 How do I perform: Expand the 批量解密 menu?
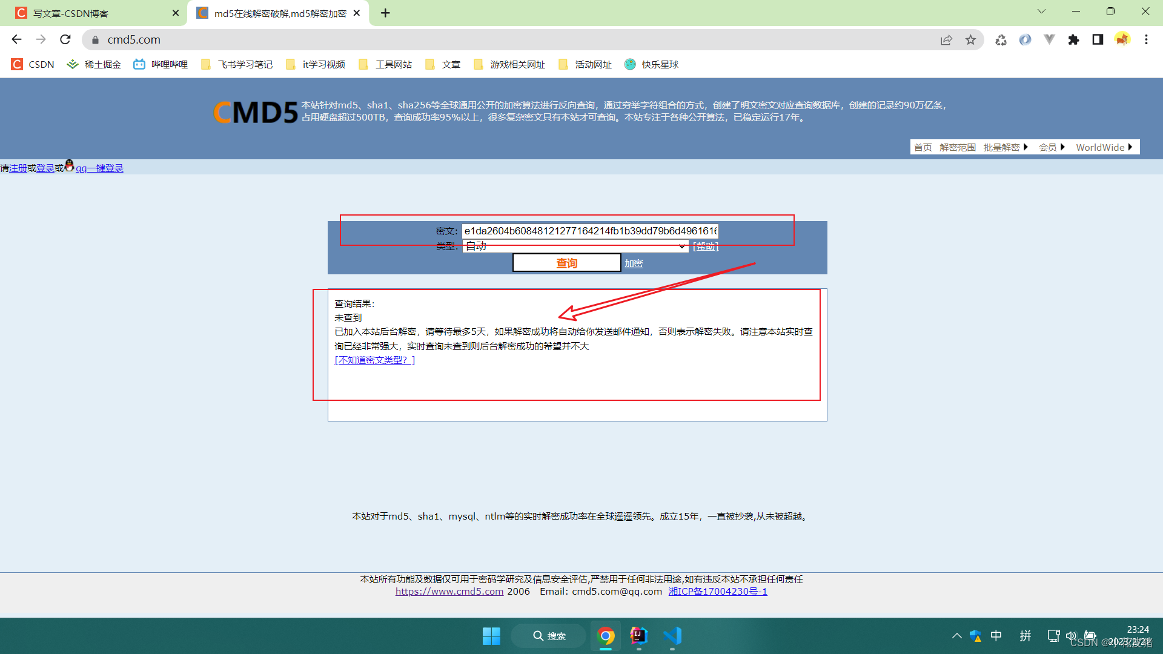pos(1006,147)
